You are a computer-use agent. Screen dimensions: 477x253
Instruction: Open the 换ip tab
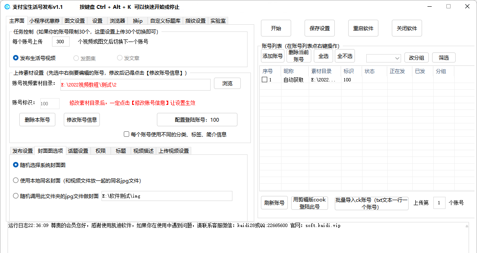[x=138, y=21]
